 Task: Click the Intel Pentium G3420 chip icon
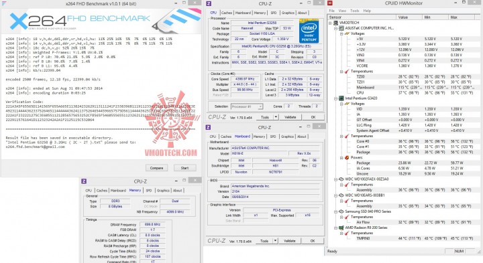coord(341,98)
